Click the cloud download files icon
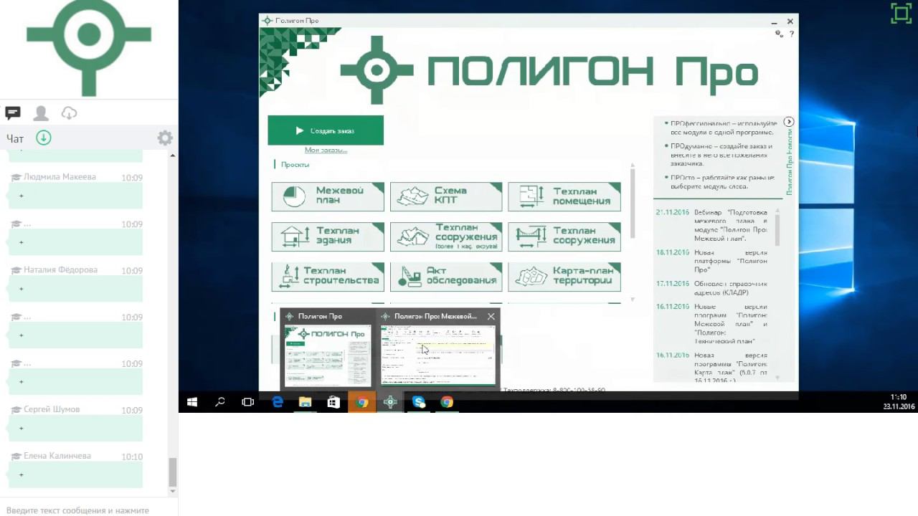918x516 pixels. coord(69,113)
